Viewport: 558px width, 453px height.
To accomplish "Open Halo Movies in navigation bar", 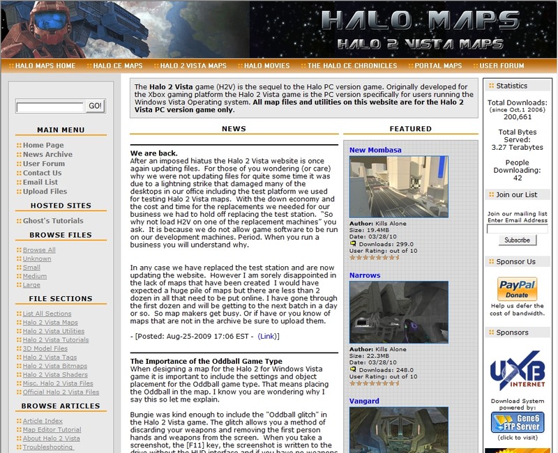I will tap(266, 66).
